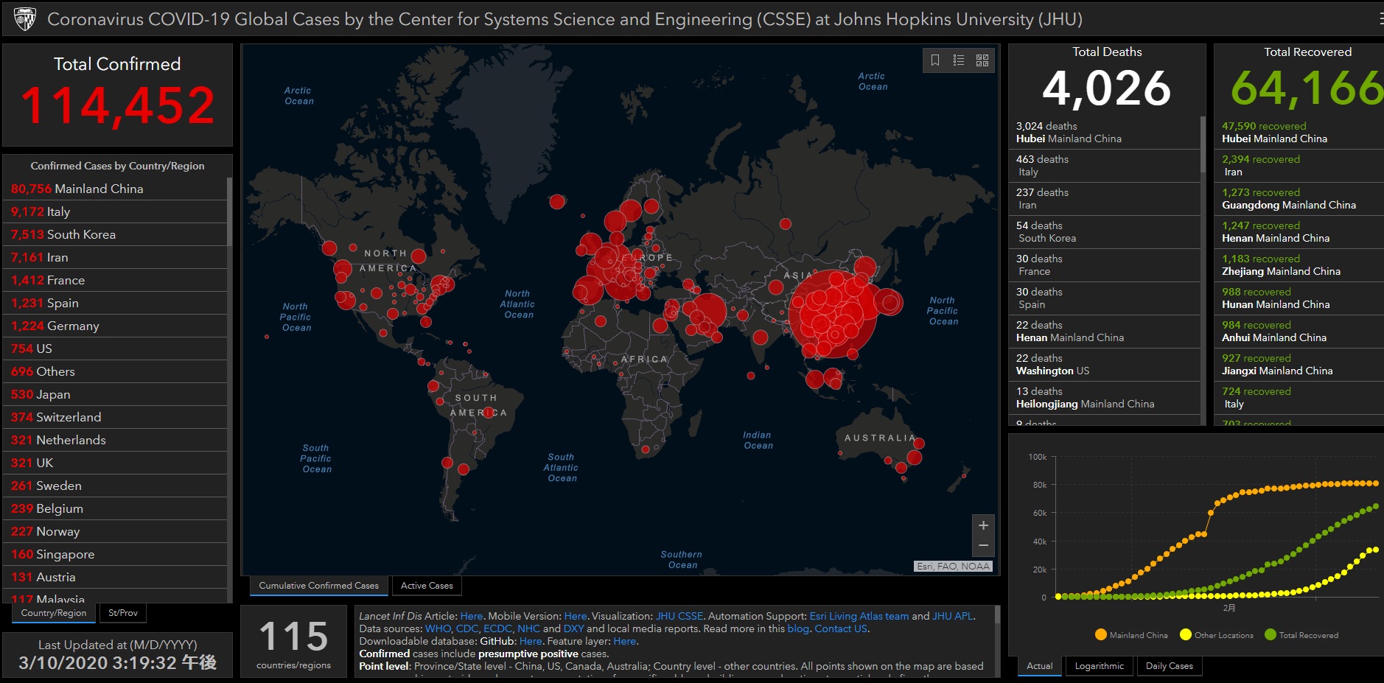Show the Daily Cases chart tab
This screenshot has height=683, width=1384.
tap(1169, 666)
